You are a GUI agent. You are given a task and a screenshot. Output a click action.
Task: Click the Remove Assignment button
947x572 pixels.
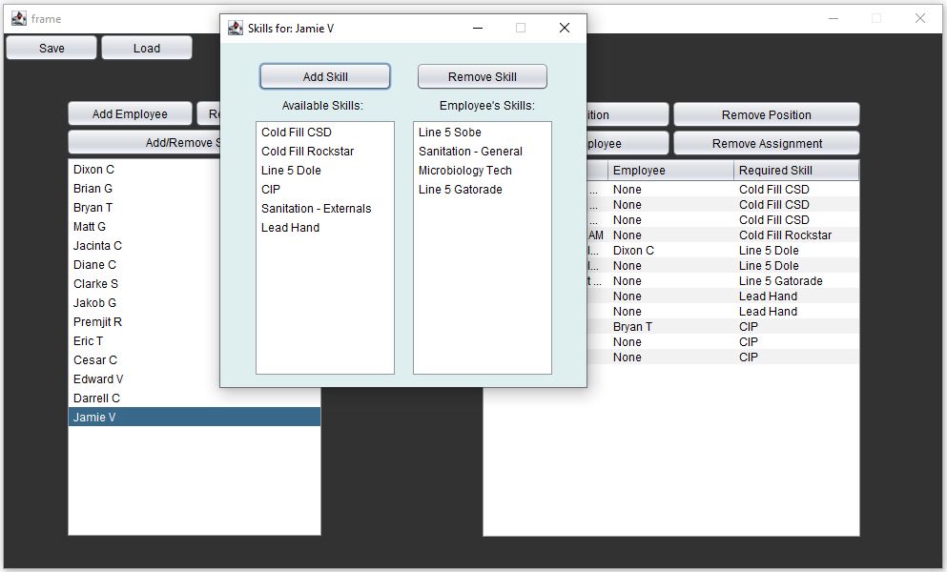click(766, 142)
